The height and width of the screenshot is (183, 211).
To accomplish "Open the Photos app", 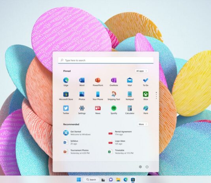I will (x=82, y=96).
